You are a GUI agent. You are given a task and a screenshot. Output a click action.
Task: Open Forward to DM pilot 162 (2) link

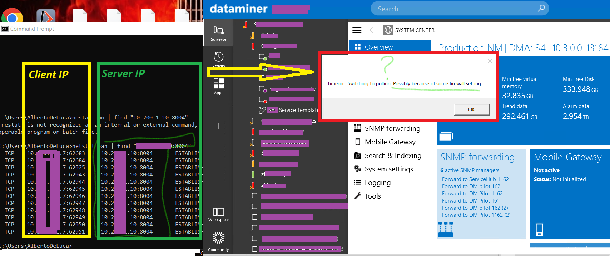[x=475, y=208]
